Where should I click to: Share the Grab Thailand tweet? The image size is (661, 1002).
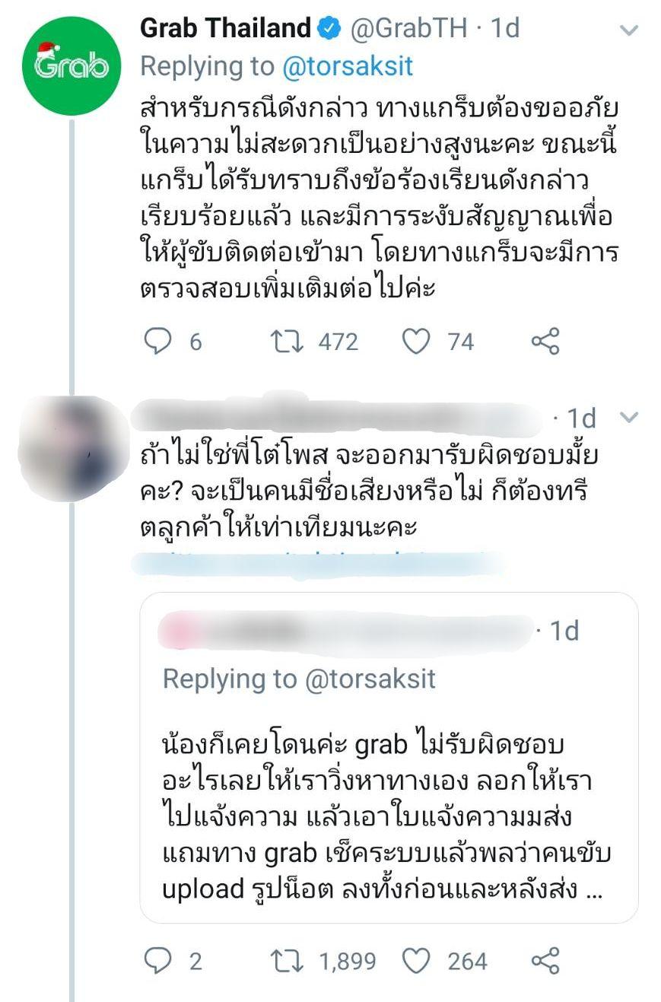click(x=545, y=342)
